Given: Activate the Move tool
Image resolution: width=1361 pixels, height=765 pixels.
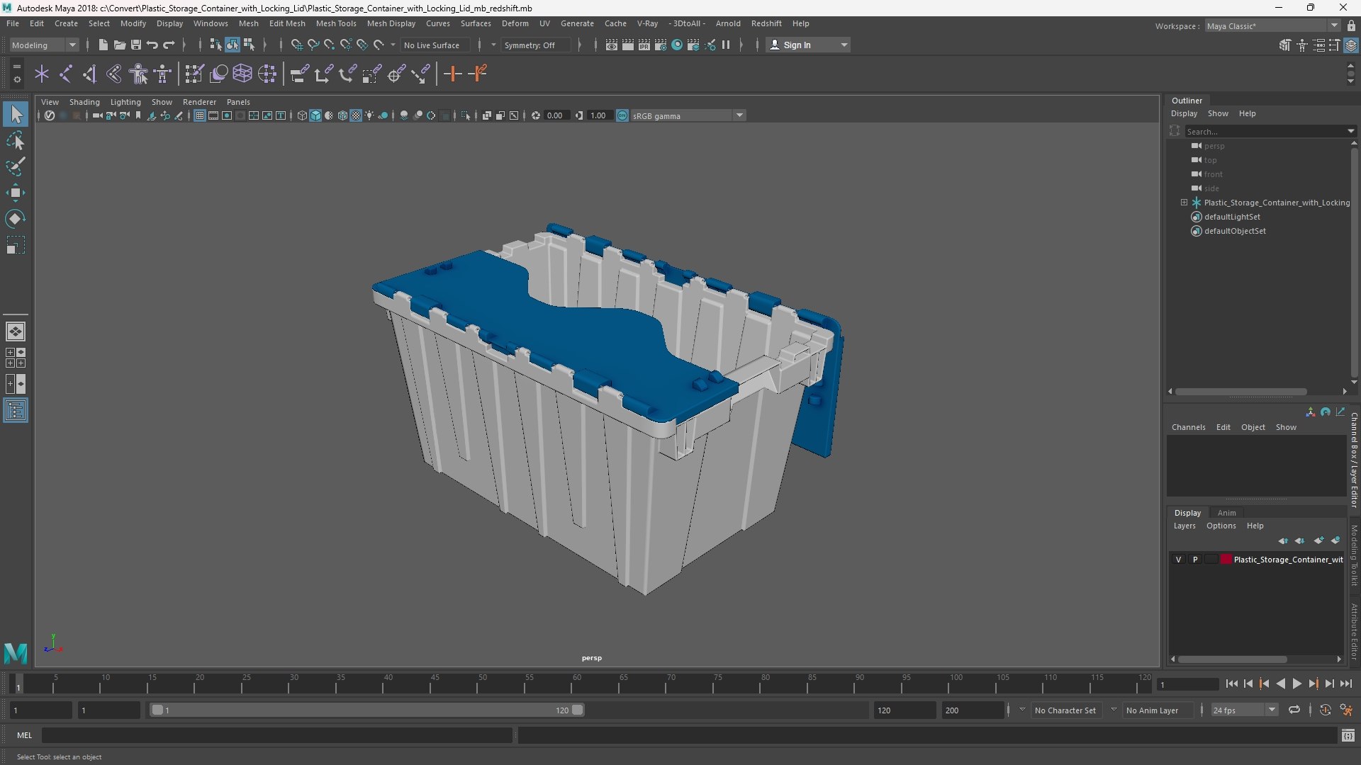Looking at the screenshot, I should 16,193.
